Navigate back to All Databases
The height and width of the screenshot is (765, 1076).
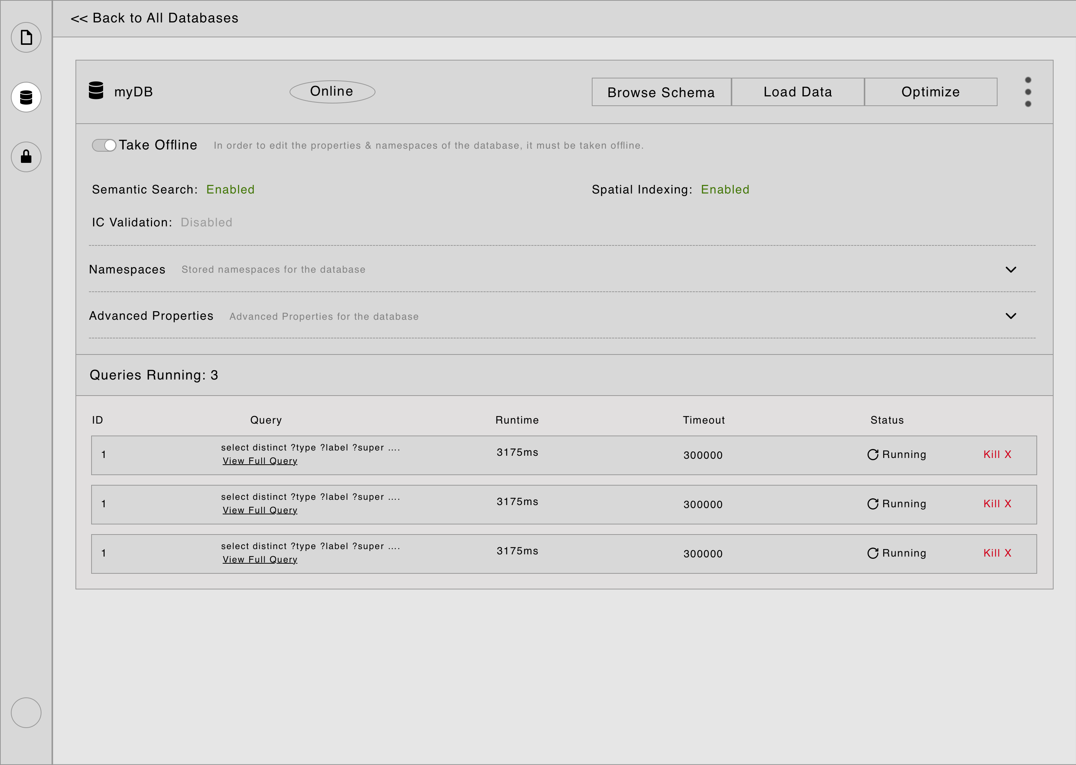pyautogui.click(x=155, y=18)
